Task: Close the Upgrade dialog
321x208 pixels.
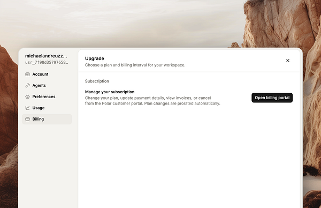Action: 288,61
